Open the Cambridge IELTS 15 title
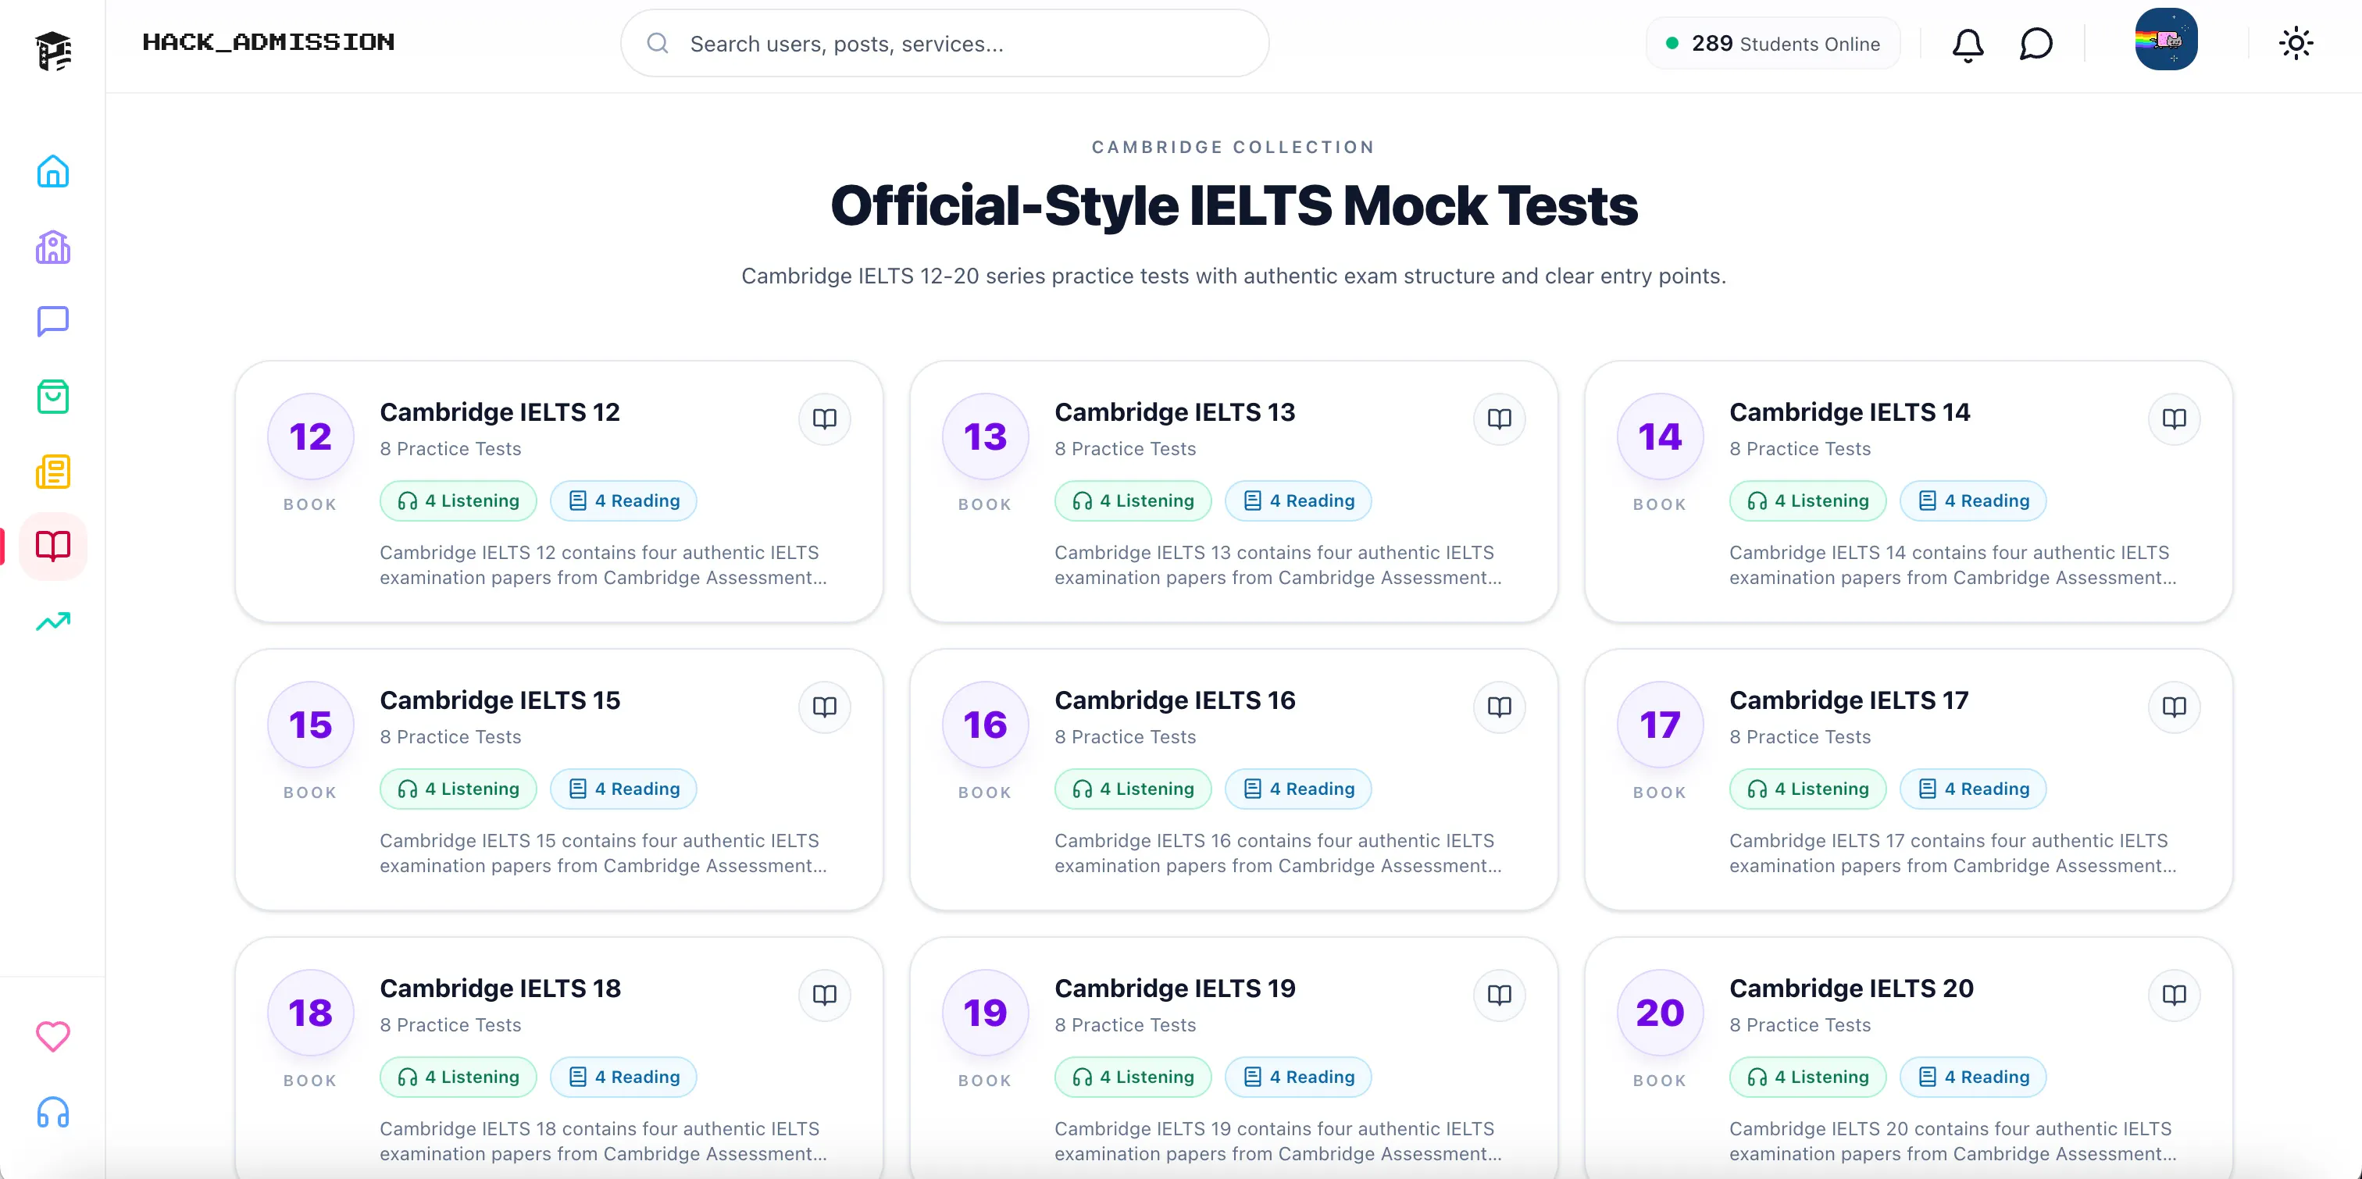This screenshot has height=1179, width=2362. click(x=500, y=700)
